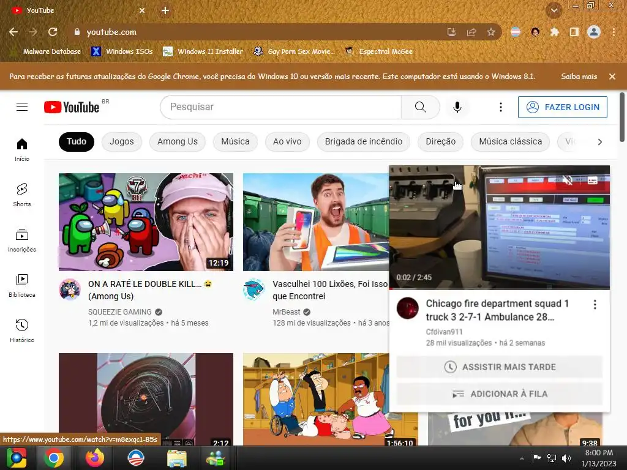Viewport: 627px width, 470px height.
Task: Open the Chrome extensions puzzle icon
Action: click(x=555, y=32)
